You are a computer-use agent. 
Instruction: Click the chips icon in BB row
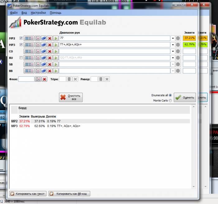tap(44, 71)
